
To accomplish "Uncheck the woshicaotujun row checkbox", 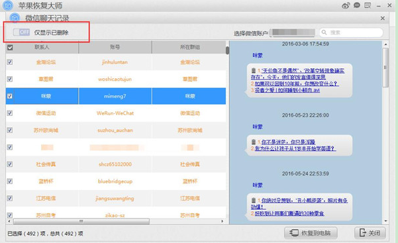I will (x=10, y=79).
